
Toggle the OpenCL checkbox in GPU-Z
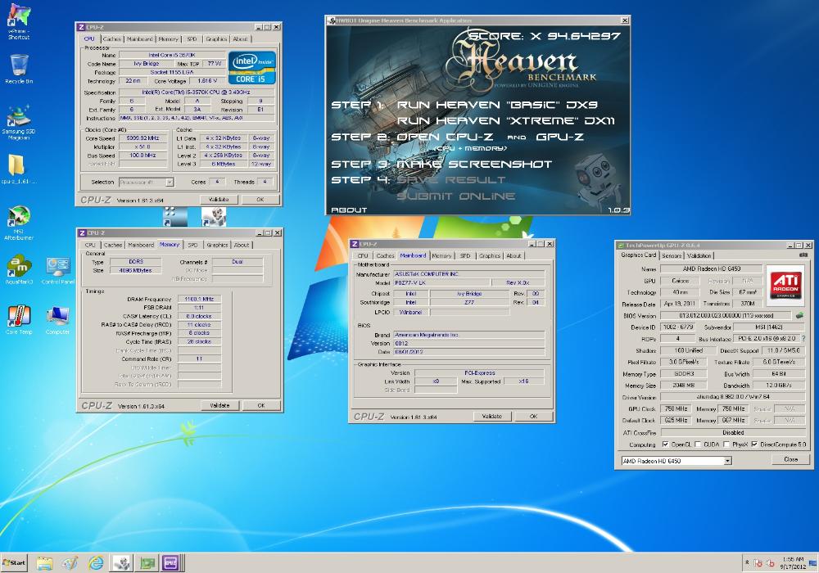pyautogui.click(x=665, y=444)
